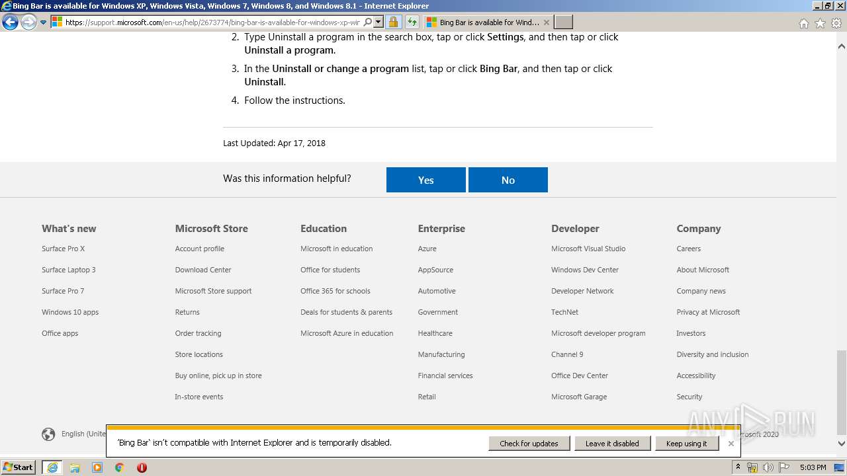
Task: Open Microsoft Visual Studio link
Action: tap(588, 249)
